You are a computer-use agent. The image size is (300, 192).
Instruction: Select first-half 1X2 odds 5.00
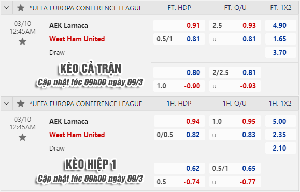tap(280, 121)
